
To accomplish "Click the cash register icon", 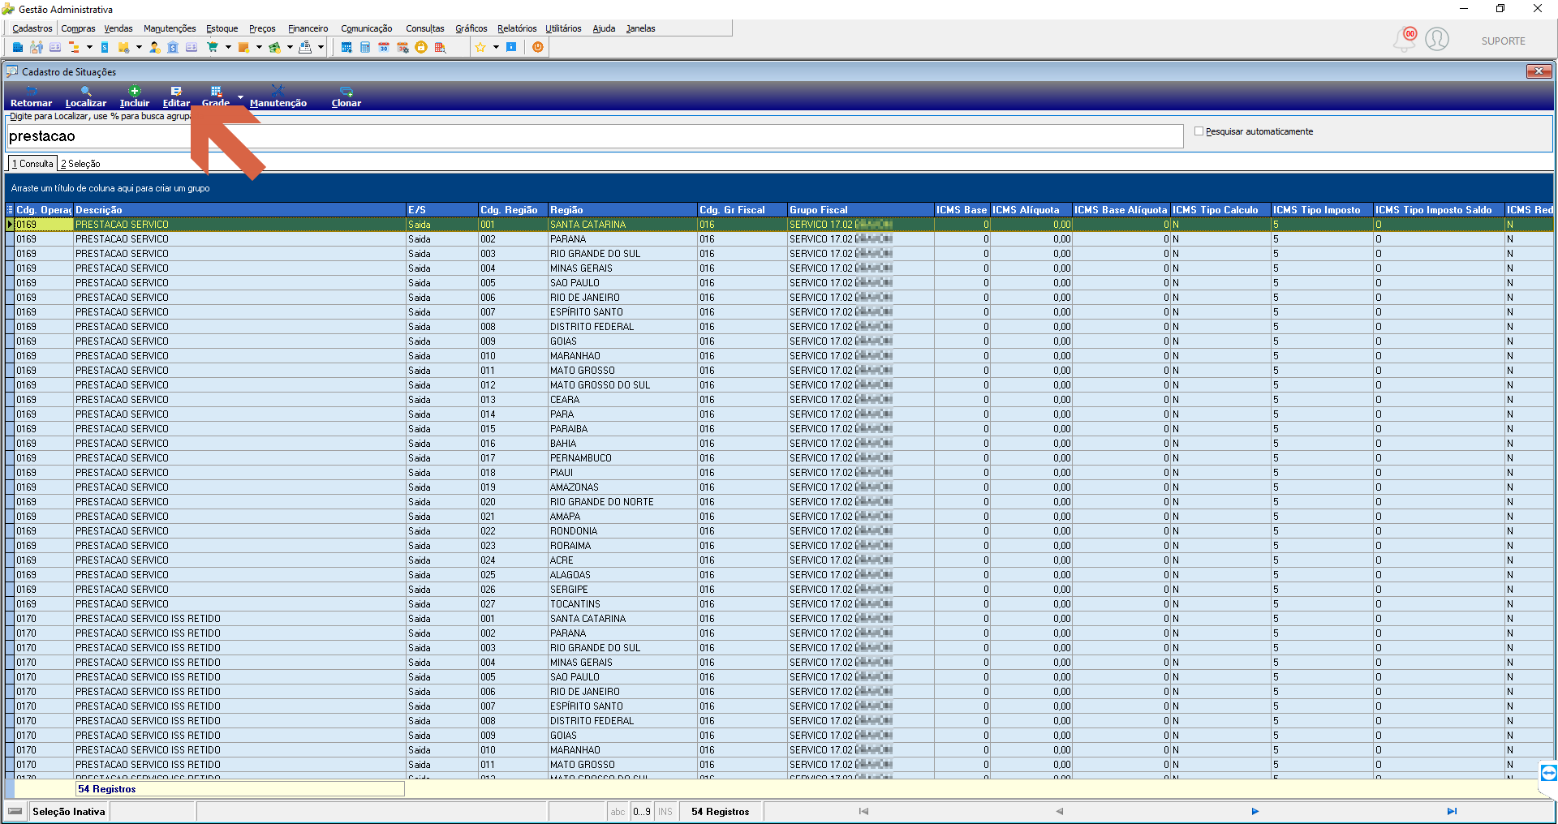I will [x=305, y=47].
